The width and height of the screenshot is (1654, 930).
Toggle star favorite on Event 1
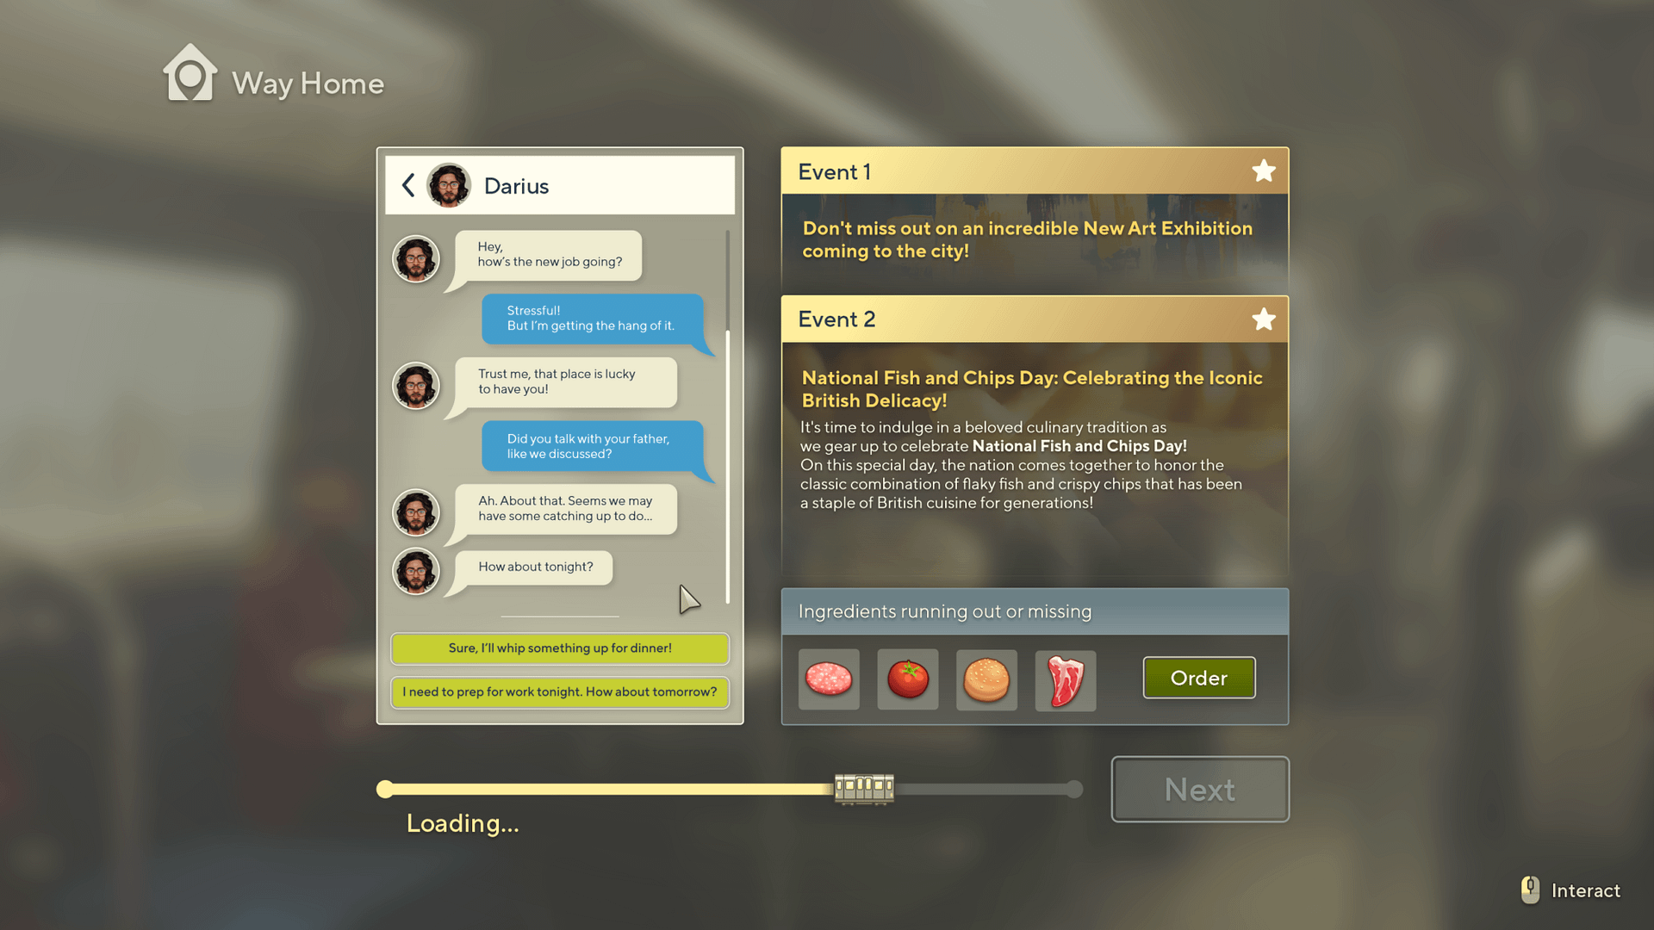(x=1262, y=172)
